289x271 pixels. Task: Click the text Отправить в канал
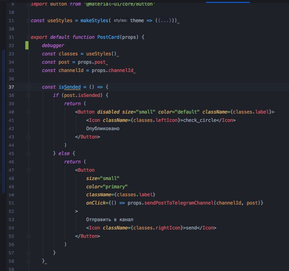coord(110,220)
